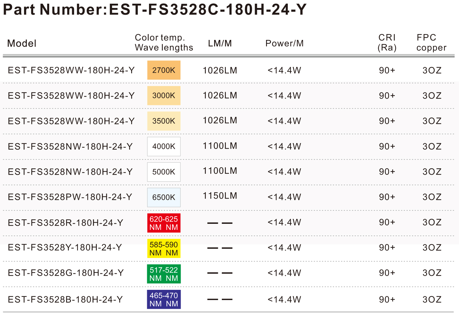Click the CRI (Ra) column header

[x=387, y=42]
